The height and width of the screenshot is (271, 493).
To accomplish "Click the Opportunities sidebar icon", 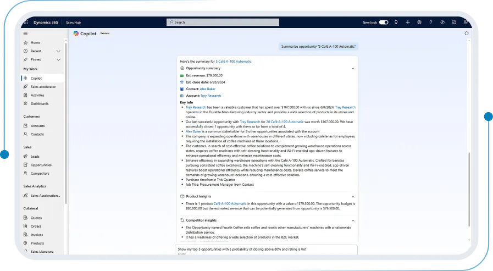I will point(25,165).
